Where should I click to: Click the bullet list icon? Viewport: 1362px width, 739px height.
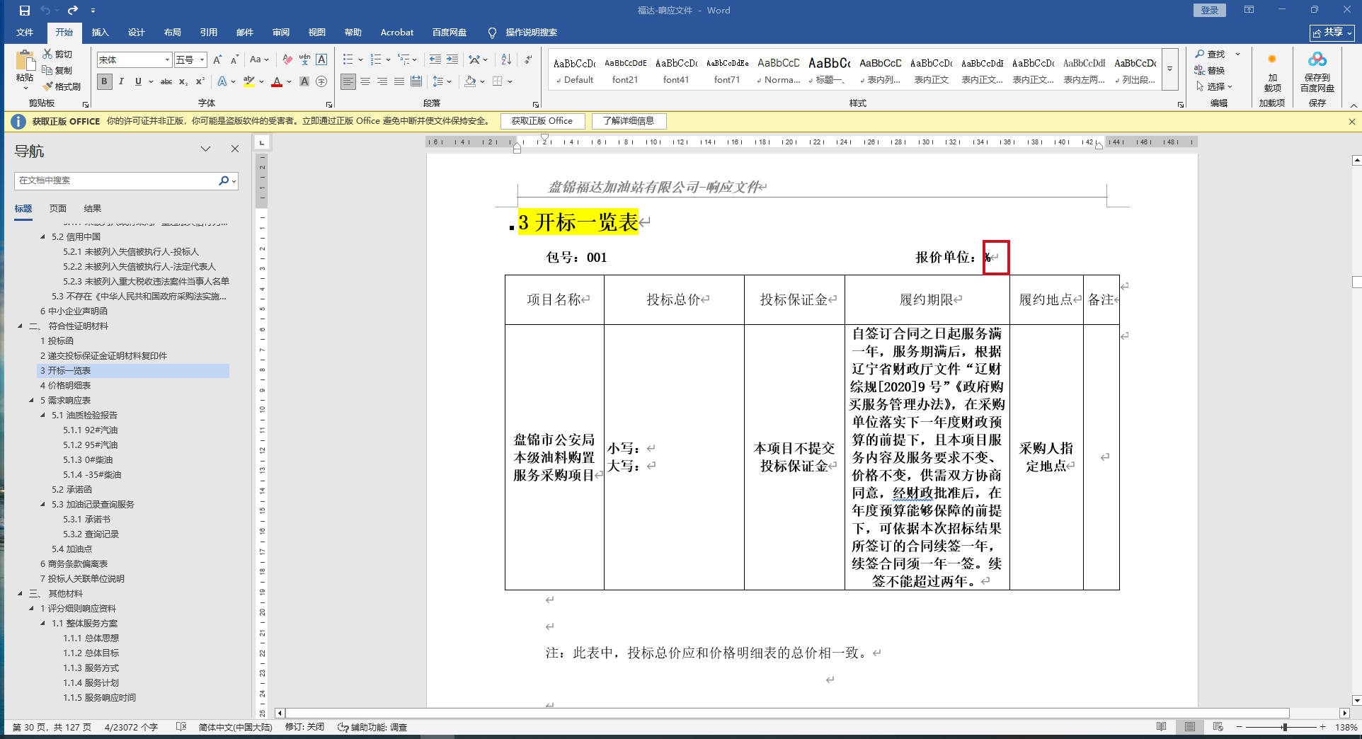[x=348, y=59]
